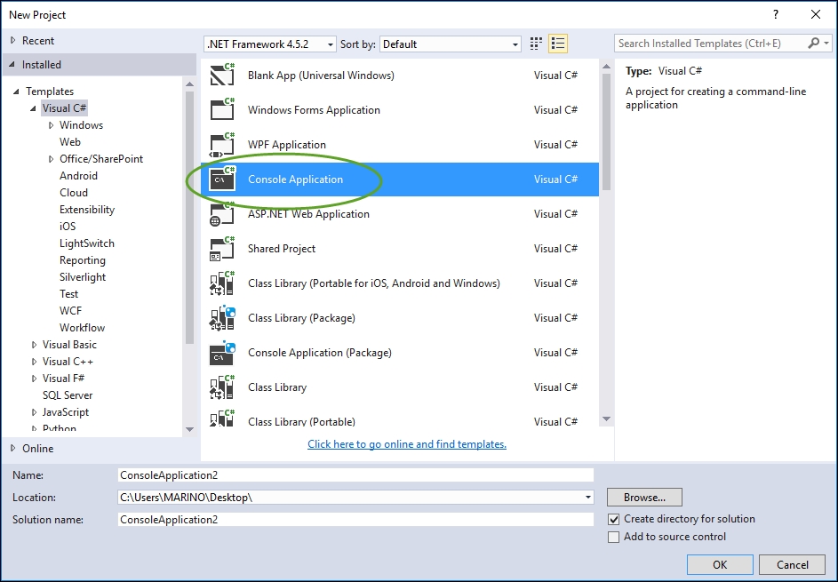Select the SQL Server category
Screen dimensions: 838x582
[68, 395]
